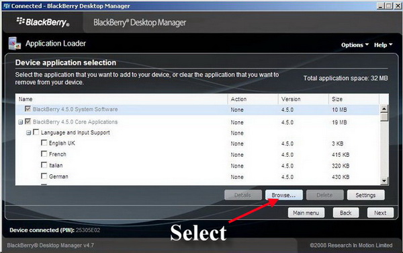Click the Settings button
This screenshot has width=403, height=253.
(366, 195)
